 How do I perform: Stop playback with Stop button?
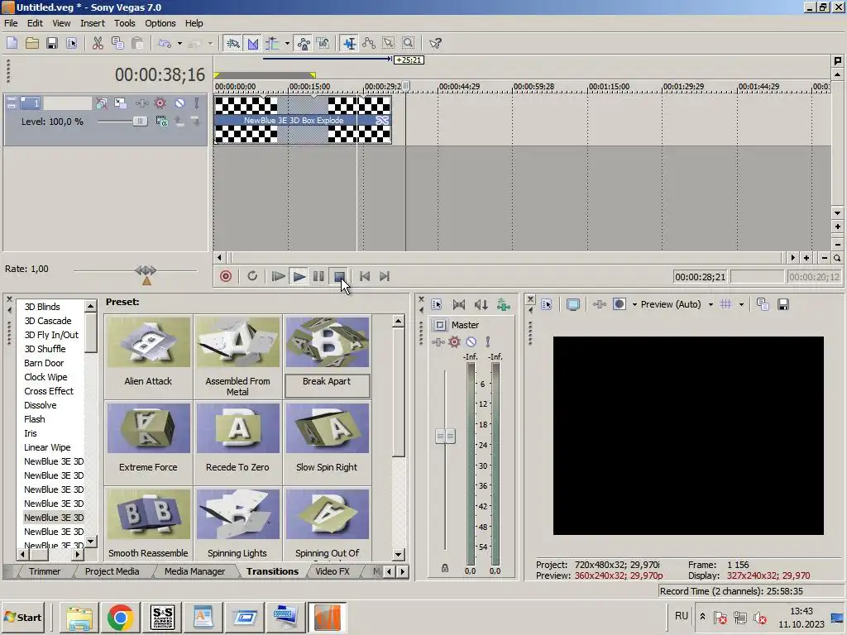point(339,276)
